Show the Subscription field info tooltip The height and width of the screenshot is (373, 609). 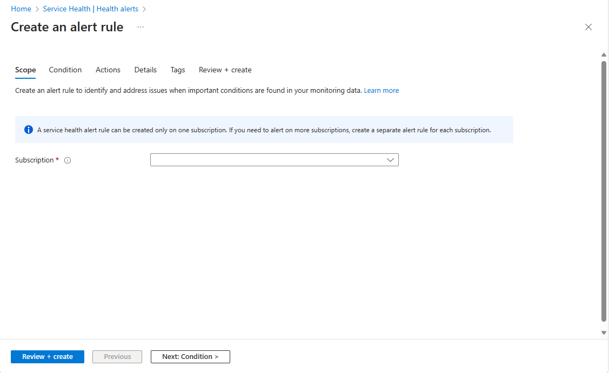[68, 160]
